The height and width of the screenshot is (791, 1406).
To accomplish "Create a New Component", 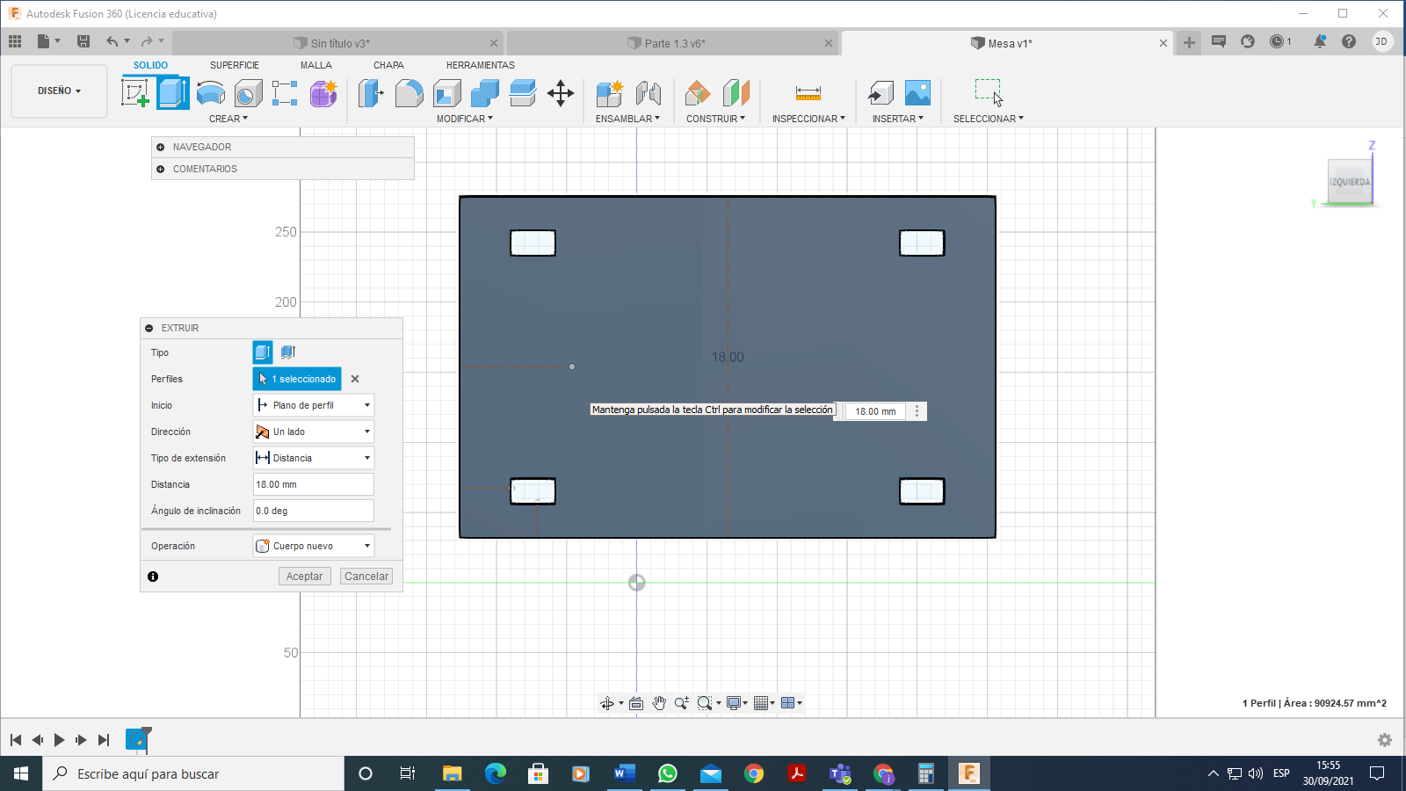I will tap(609, 92).
